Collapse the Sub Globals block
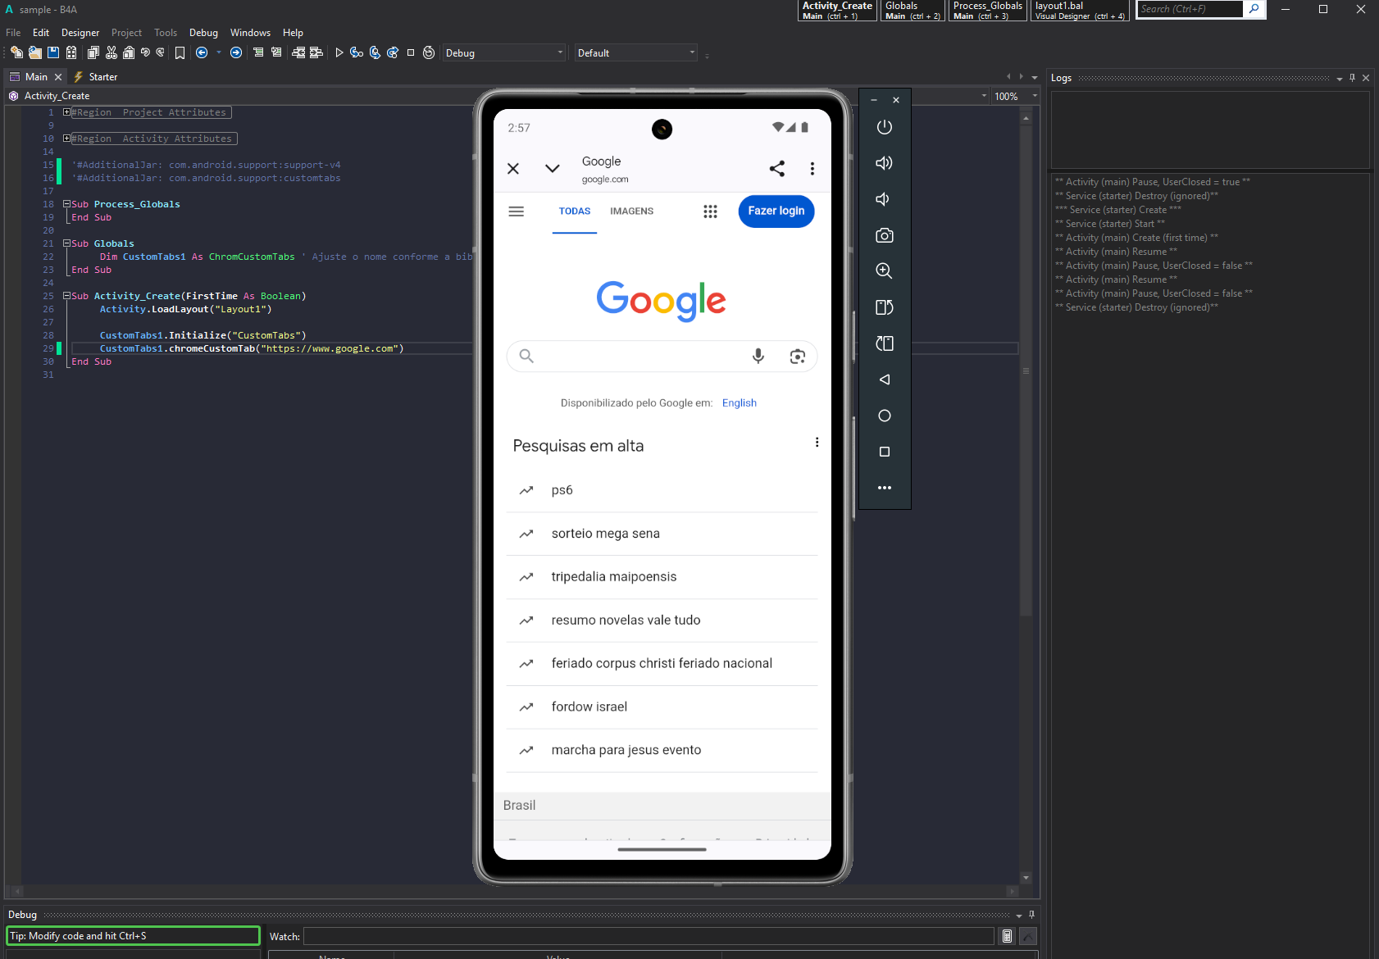This screenshot has height=959, width=1379. [x=66, y=243]
